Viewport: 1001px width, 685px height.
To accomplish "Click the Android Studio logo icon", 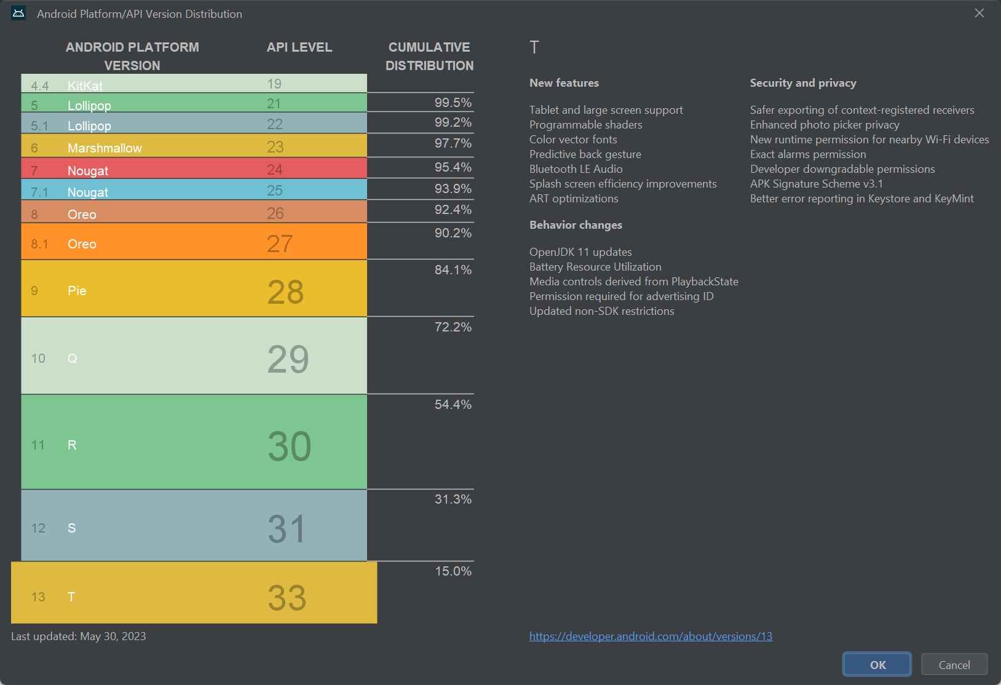I will click(18, 13).
